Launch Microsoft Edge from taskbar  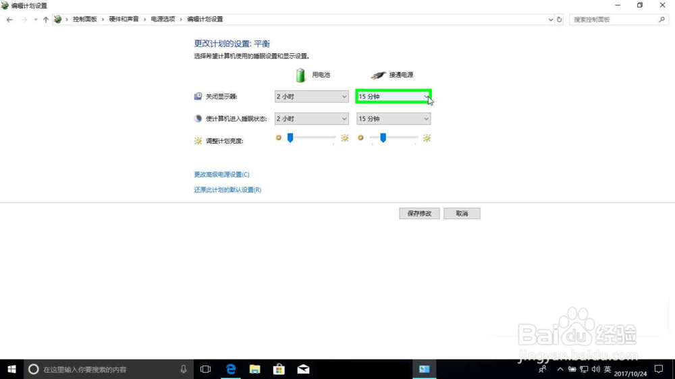231,369
